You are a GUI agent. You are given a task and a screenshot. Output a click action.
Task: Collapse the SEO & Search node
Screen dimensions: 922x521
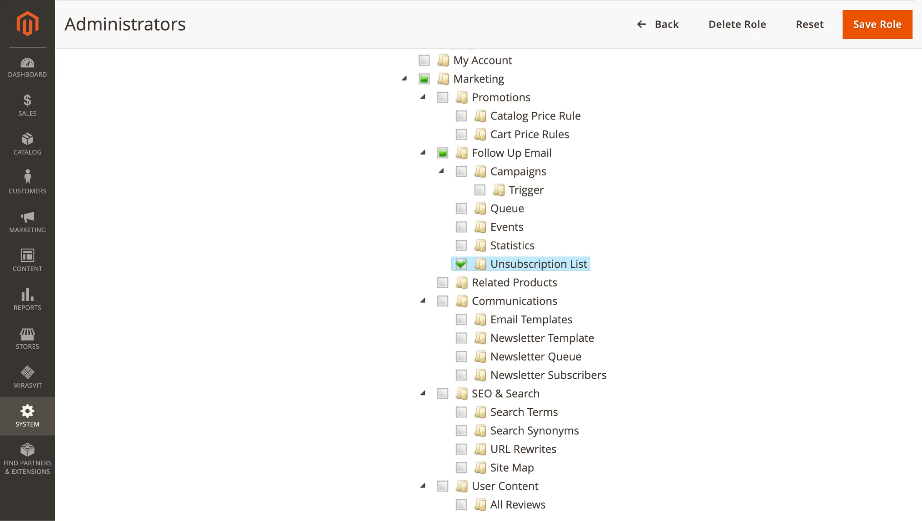423,393
